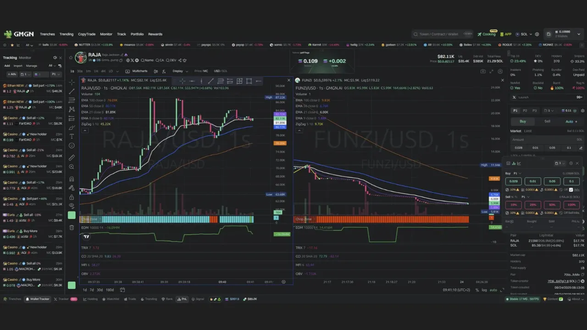Take a chart snapshot with camera icon
The height and width of the screenshot is (330, 587).
coord(483,71)
